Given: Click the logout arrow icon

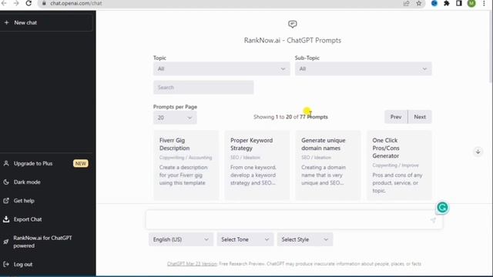Looking at the screenshot, I should point(6,265).
